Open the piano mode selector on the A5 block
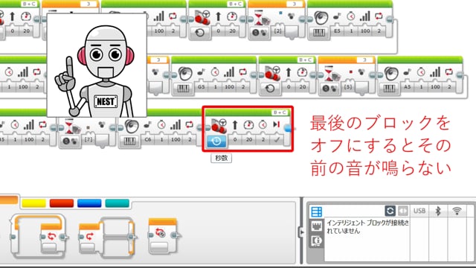Image resolution: width=476 pixels, height=268 pixels. coord(389,89)
